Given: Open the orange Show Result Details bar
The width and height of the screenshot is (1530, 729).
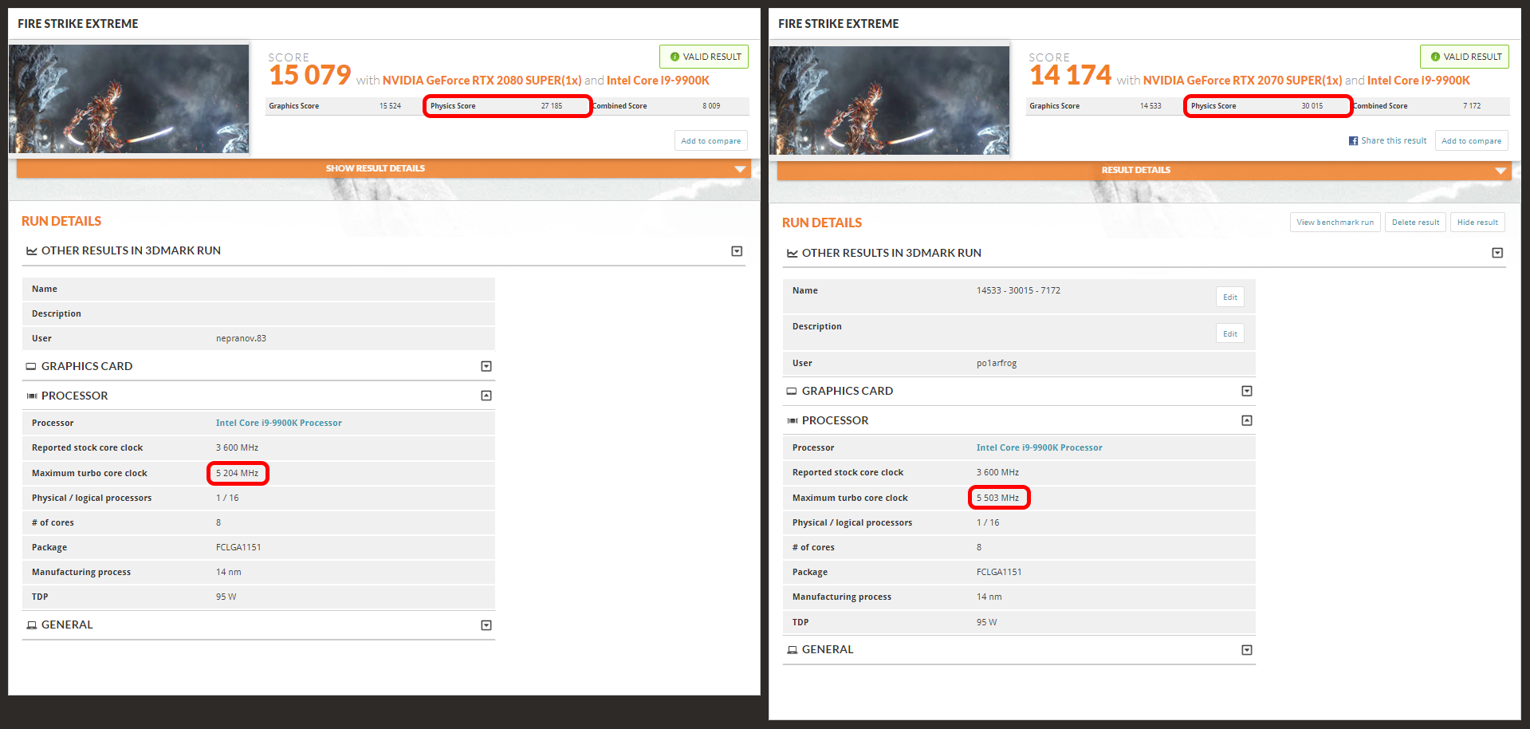Looking at the screenshot, I should (x=382, y=168).
